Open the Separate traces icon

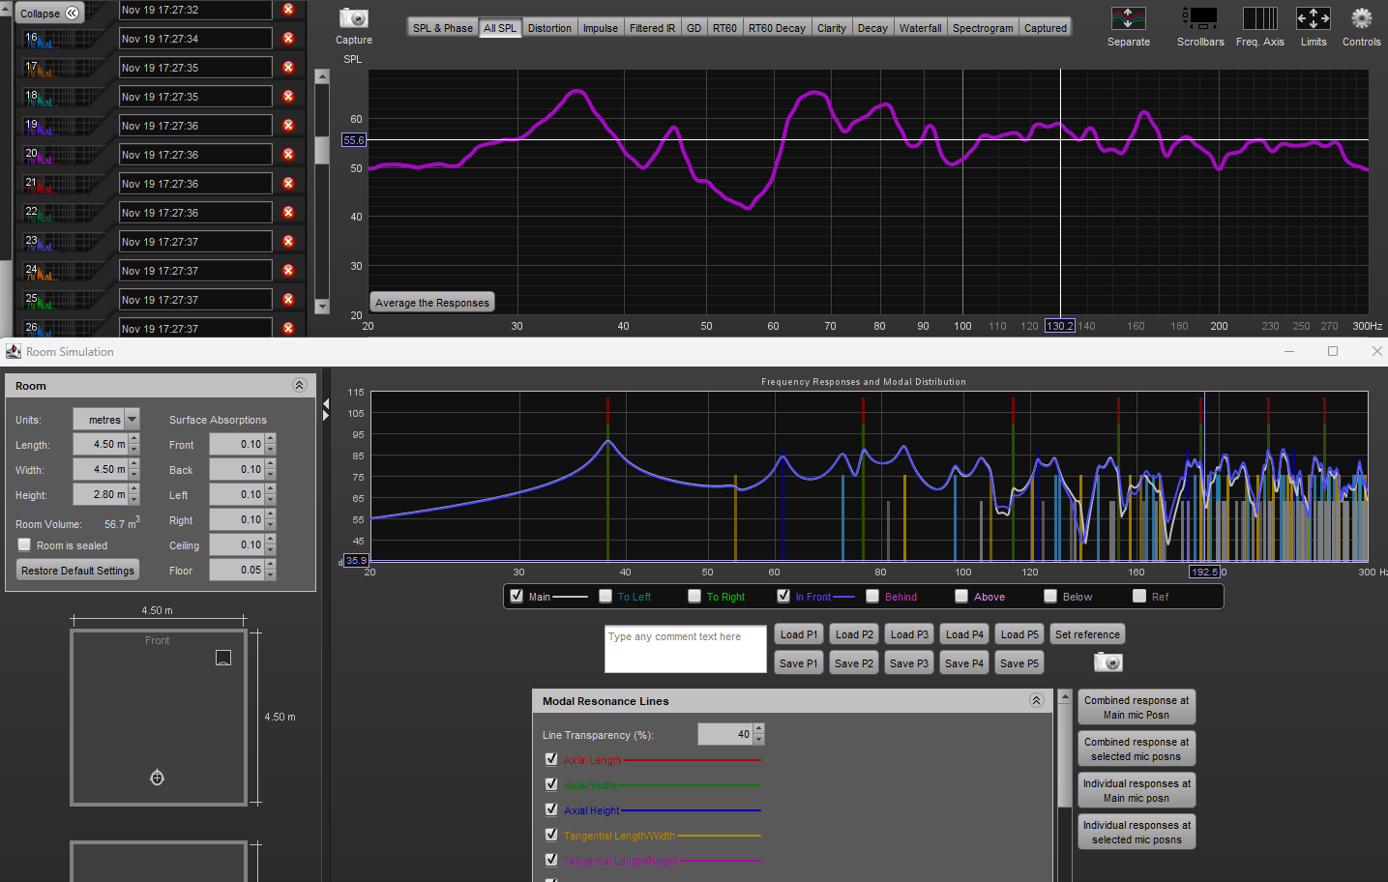(x=1128, y=18)
